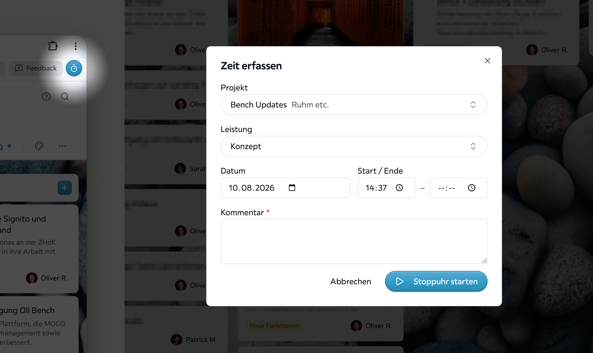Open the three-dot browser menu

(x=76, y=46)
